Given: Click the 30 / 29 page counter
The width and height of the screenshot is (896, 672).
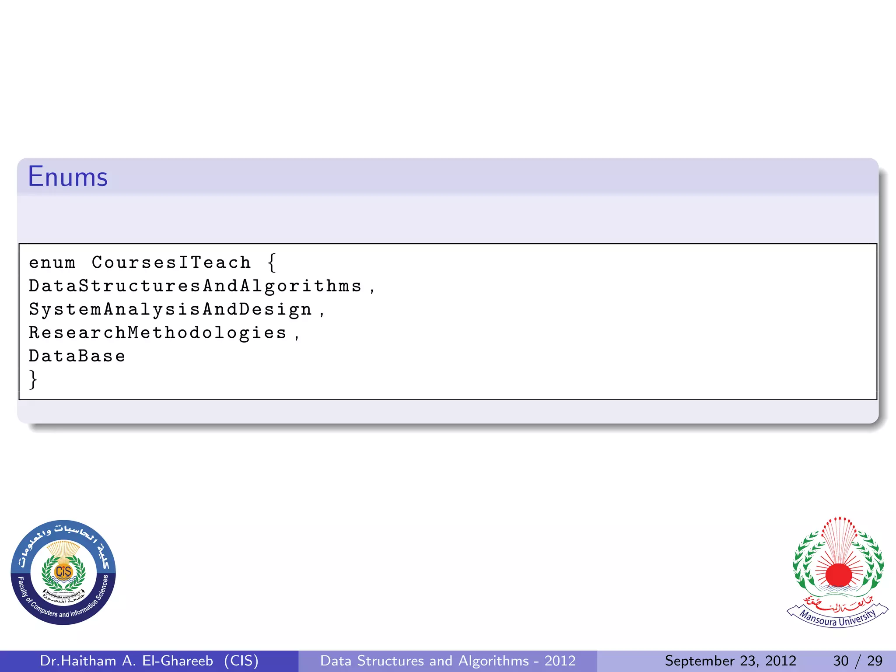Looking at the screenshot, I should tap(857, 661).
